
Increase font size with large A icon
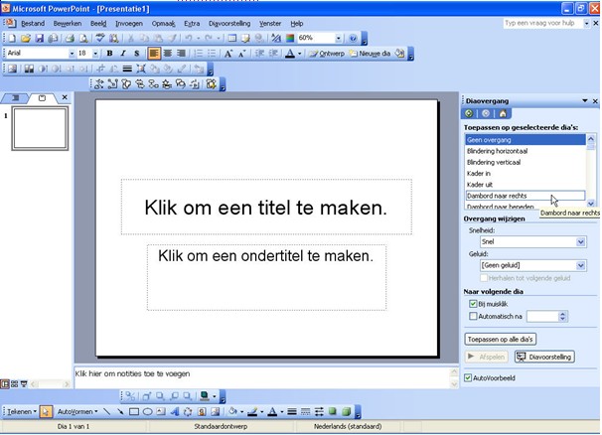(x=228, y=54)
